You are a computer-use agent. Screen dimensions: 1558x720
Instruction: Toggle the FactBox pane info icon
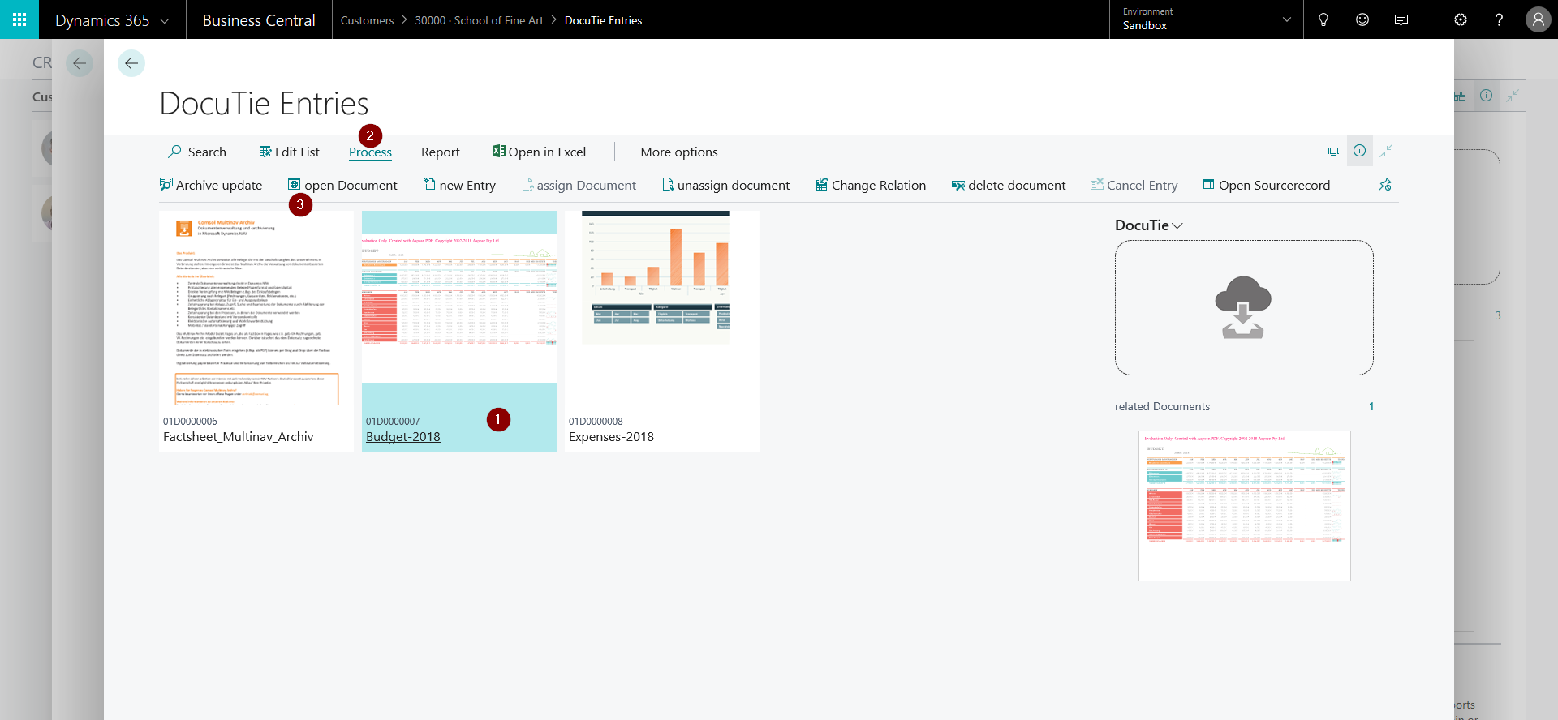pyautogui.click(x=1359, y=151)
